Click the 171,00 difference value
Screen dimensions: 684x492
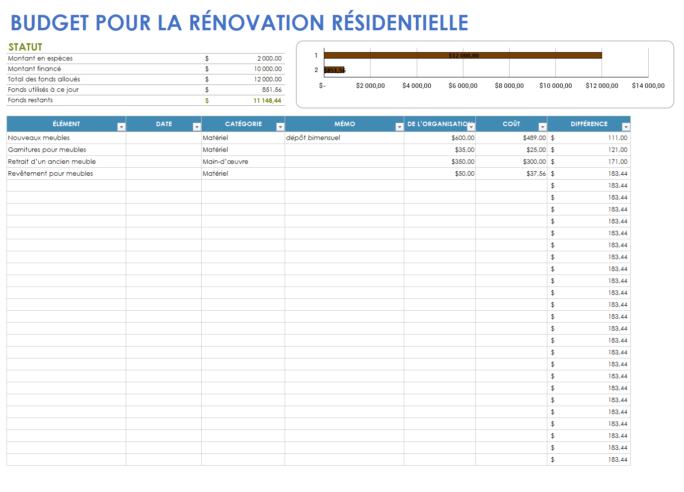(x=617, y=162)
